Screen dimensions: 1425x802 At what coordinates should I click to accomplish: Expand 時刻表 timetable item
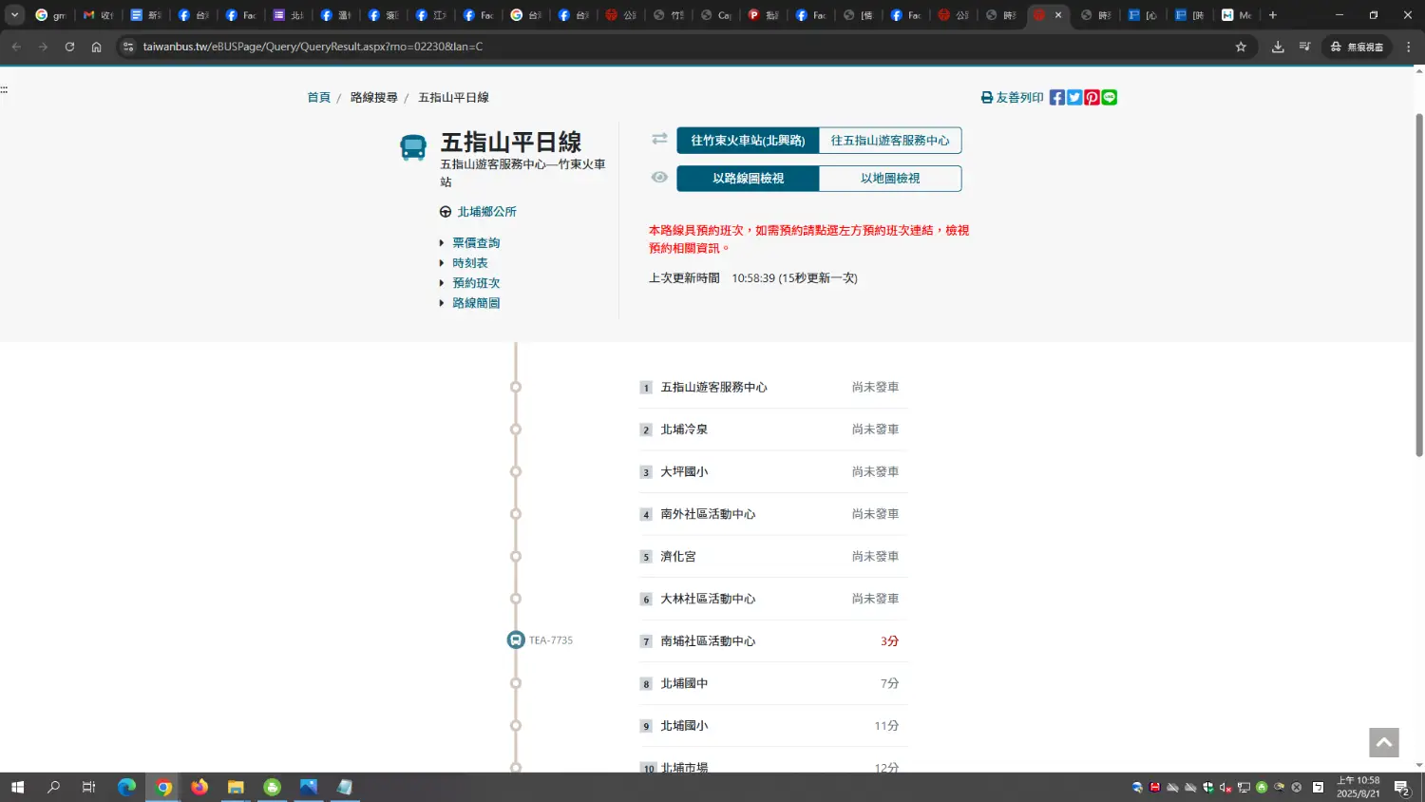tap(470, 263)
